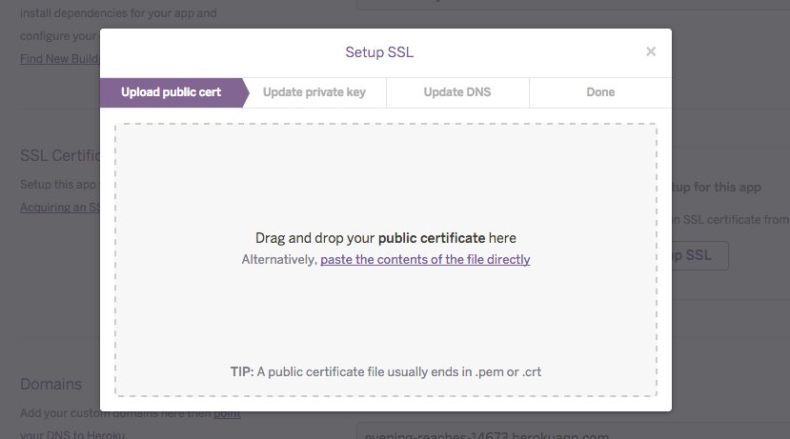Open the Done step
The height and width of the screenshot is (439, 790).
(x=600, y=92)
